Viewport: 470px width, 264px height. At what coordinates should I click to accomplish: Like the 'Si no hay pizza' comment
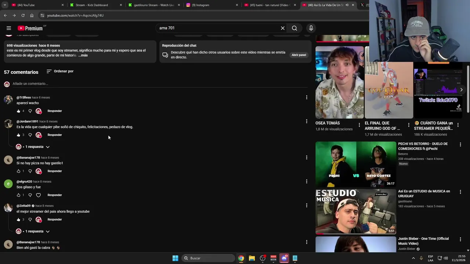[18, 171]
